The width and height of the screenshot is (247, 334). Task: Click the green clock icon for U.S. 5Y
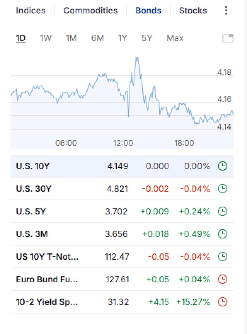[223, 211]
